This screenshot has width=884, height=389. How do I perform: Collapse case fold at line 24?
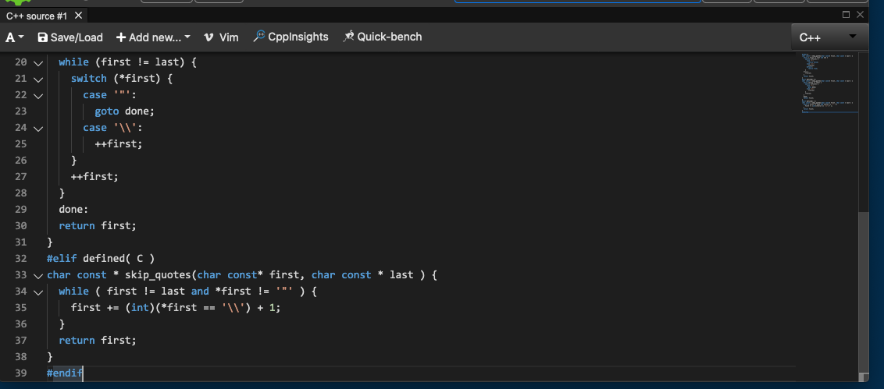tap(37, 129)
